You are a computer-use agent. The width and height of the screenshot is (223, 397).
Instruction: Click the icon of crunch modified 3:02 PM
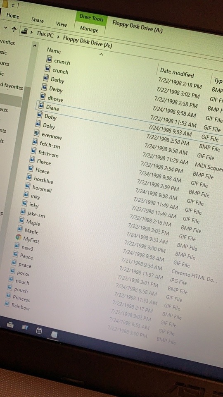click(48, 68)
